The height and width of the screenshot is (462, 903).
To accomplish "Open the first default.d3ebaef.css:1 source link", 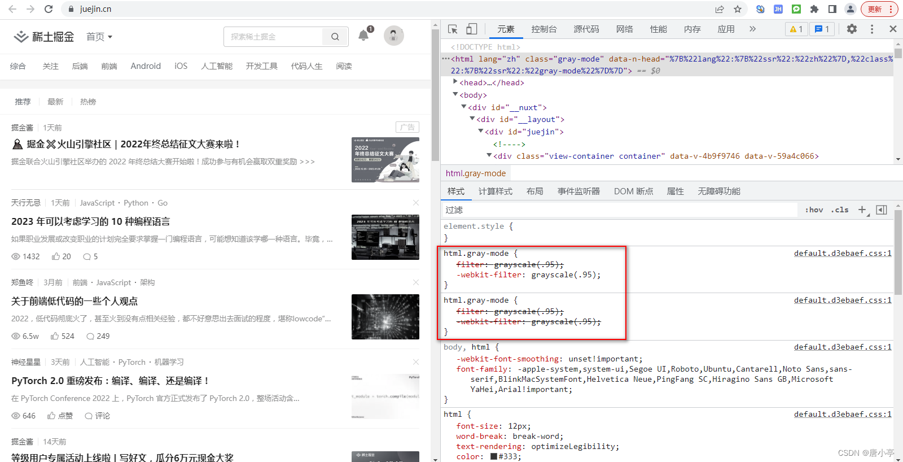I will click(x=843, y=253).
